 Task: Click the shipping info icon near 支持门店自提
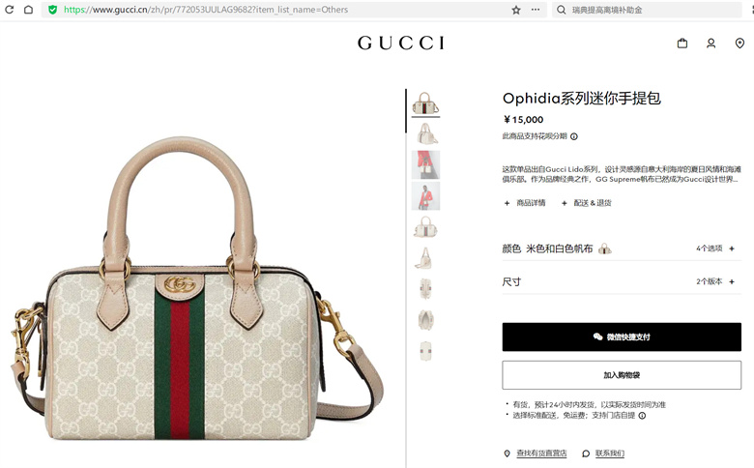point(642,416)
